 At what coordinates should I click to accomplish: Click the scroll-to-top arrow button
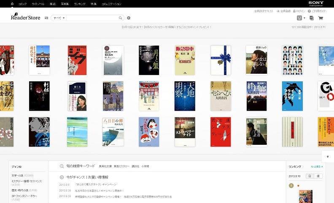point(328,157)
